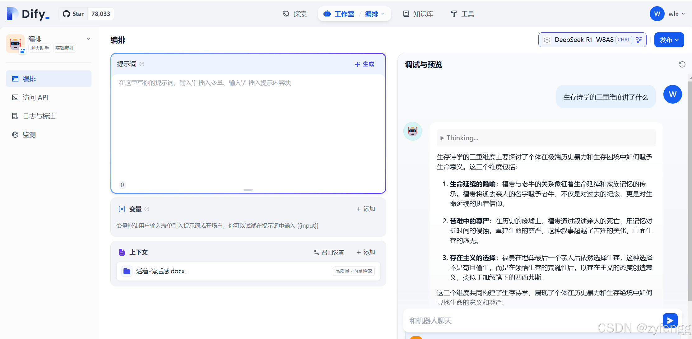
Task: Go to the 探索 tab
Action: 295,14
